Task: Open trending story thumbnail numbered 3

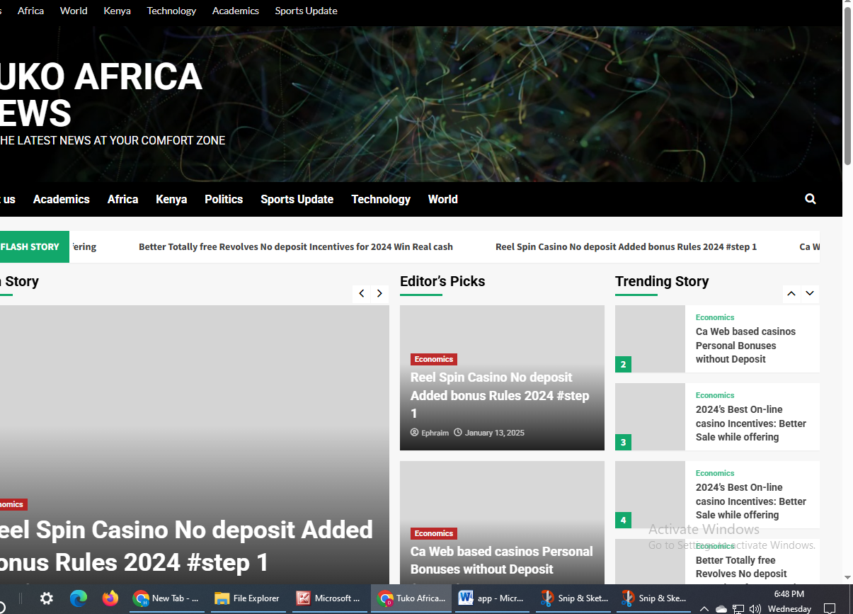Action: pos(650,416)
